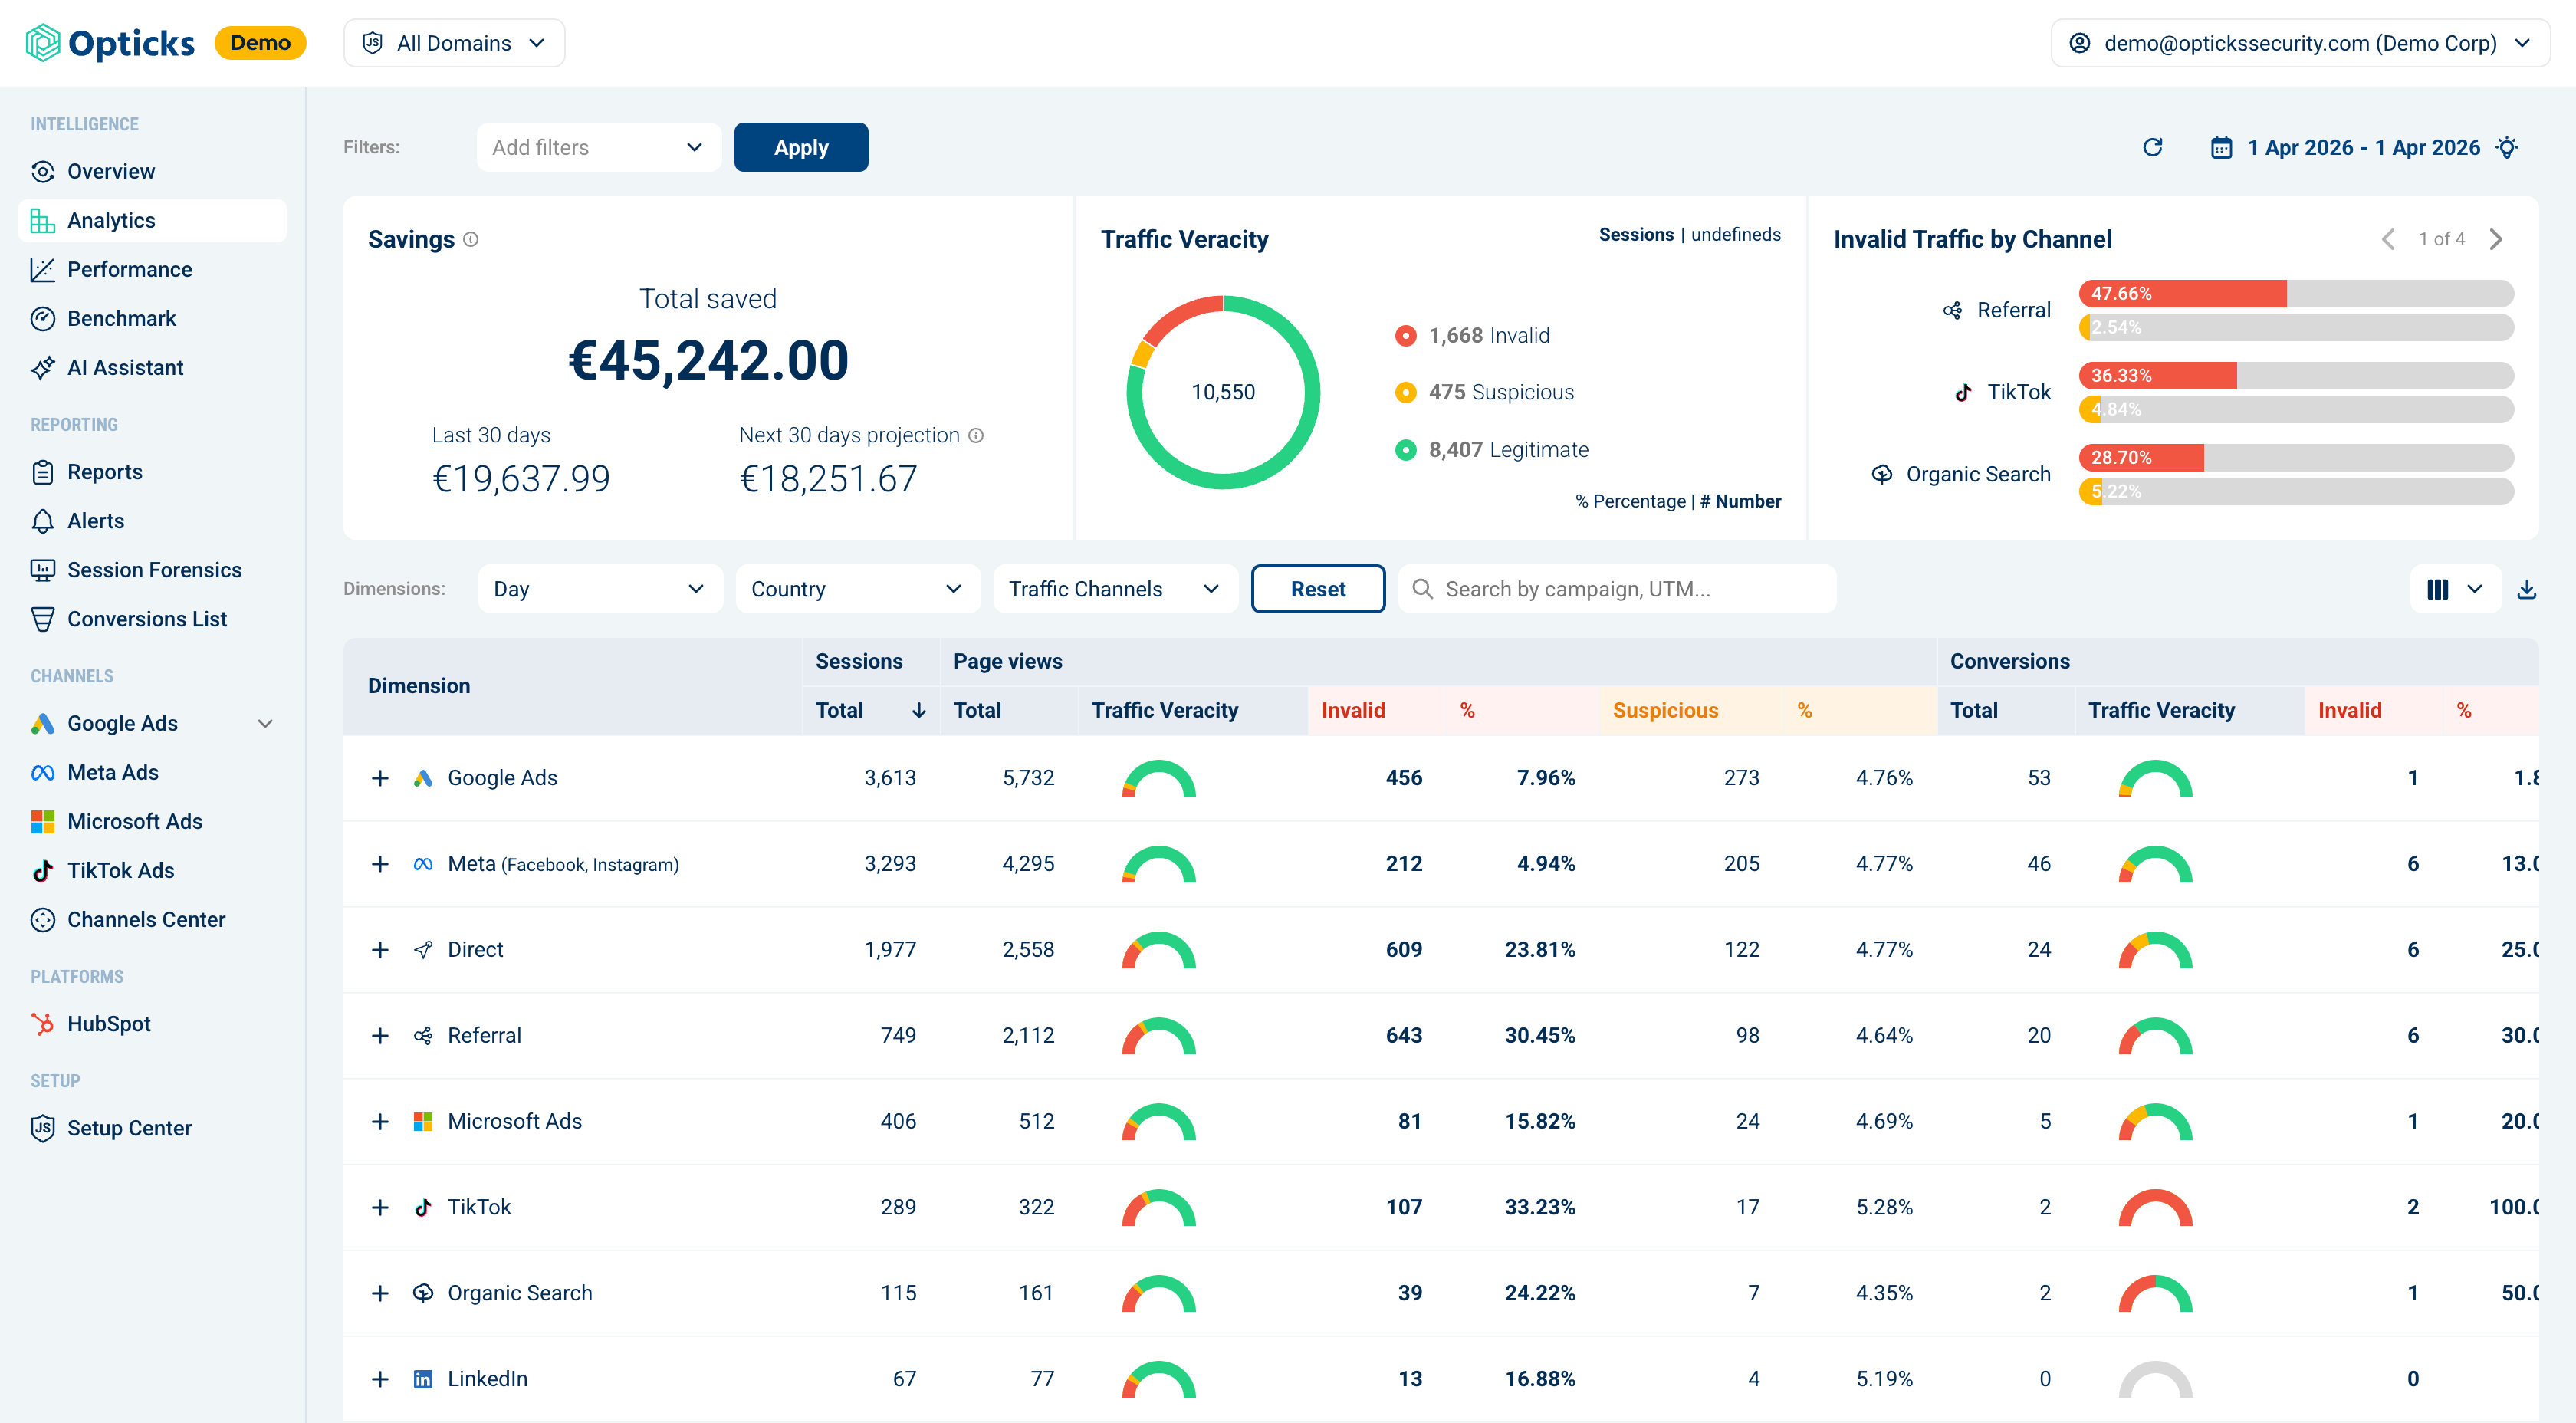The image size is (2576, 1423).
Task: Open Performance in the sidebar
Action: [129, 269]
